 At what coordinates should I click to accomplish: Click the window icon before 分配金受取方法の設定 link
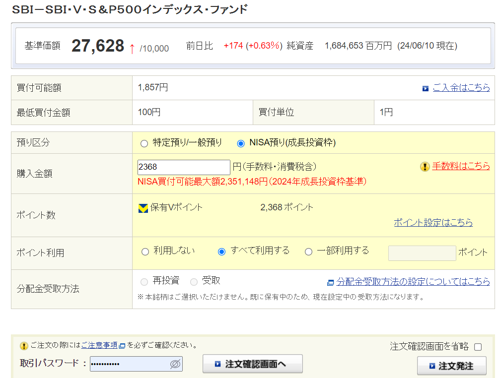(x=331, y=282)
